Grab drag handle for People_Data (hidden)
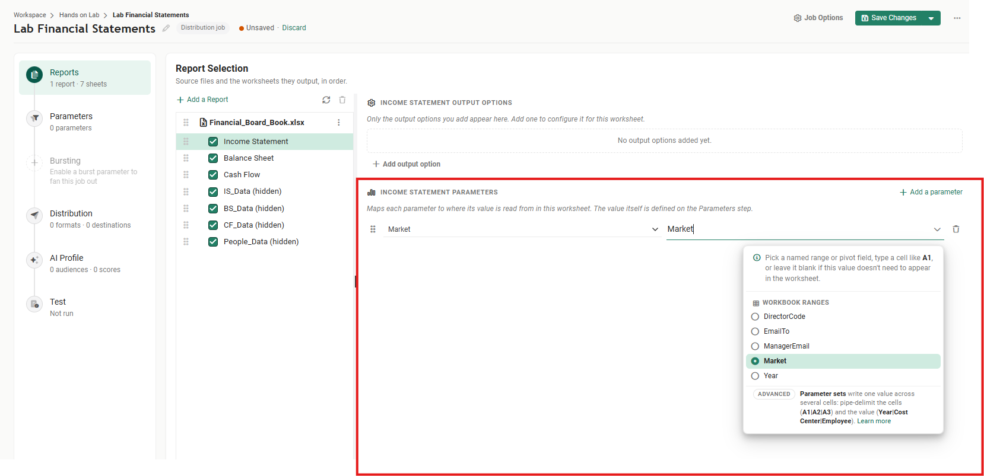Viewport: 984px width, 476px height. point(186,241)
